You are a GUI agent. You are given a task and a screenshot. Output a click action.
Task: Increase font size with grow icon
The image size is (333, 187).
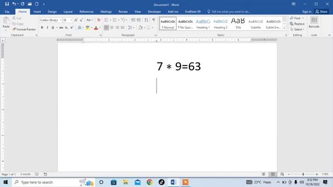76,20
